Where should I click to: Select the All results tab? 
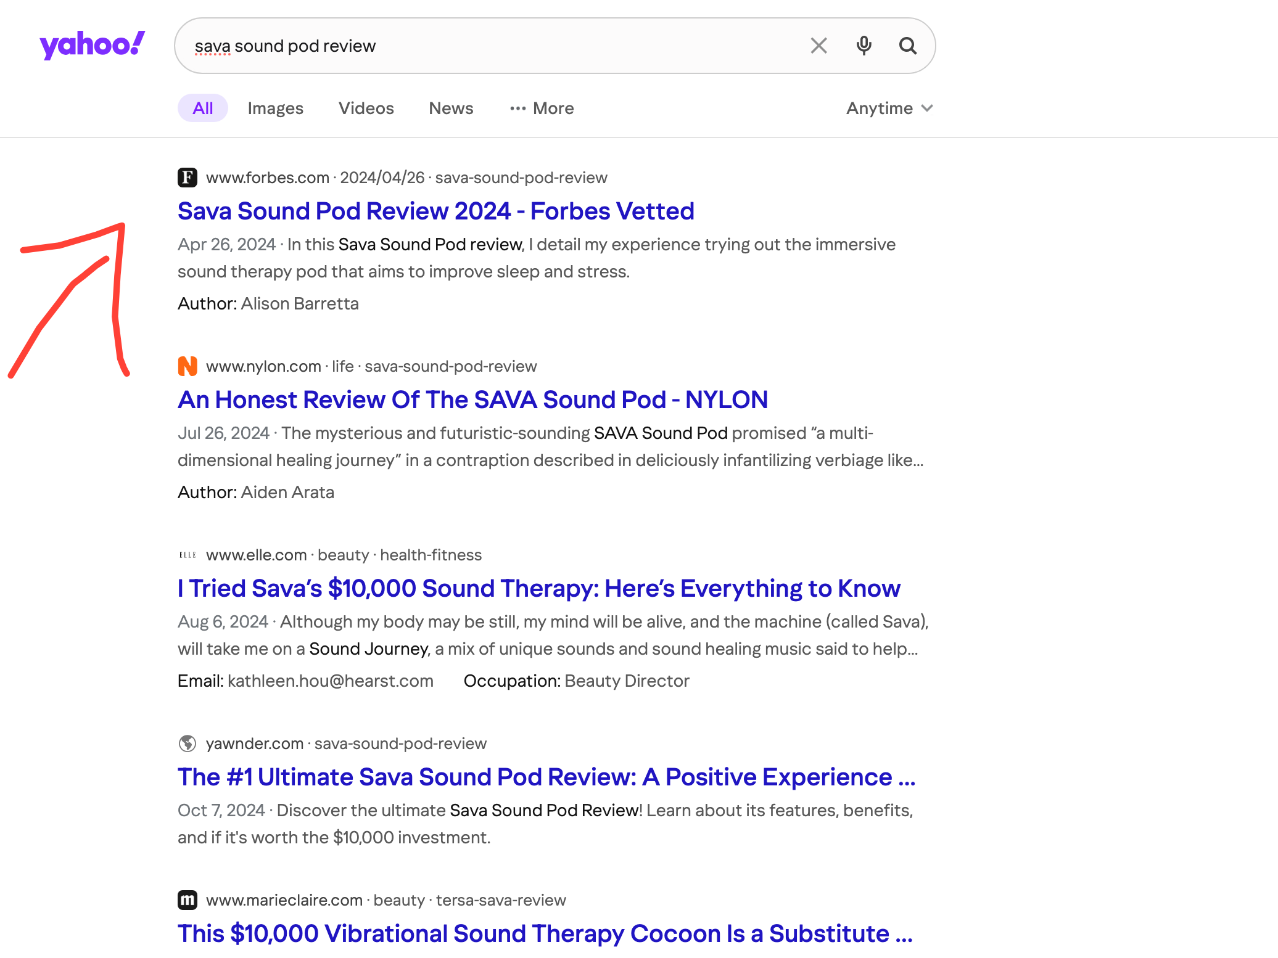pos(203,108)
